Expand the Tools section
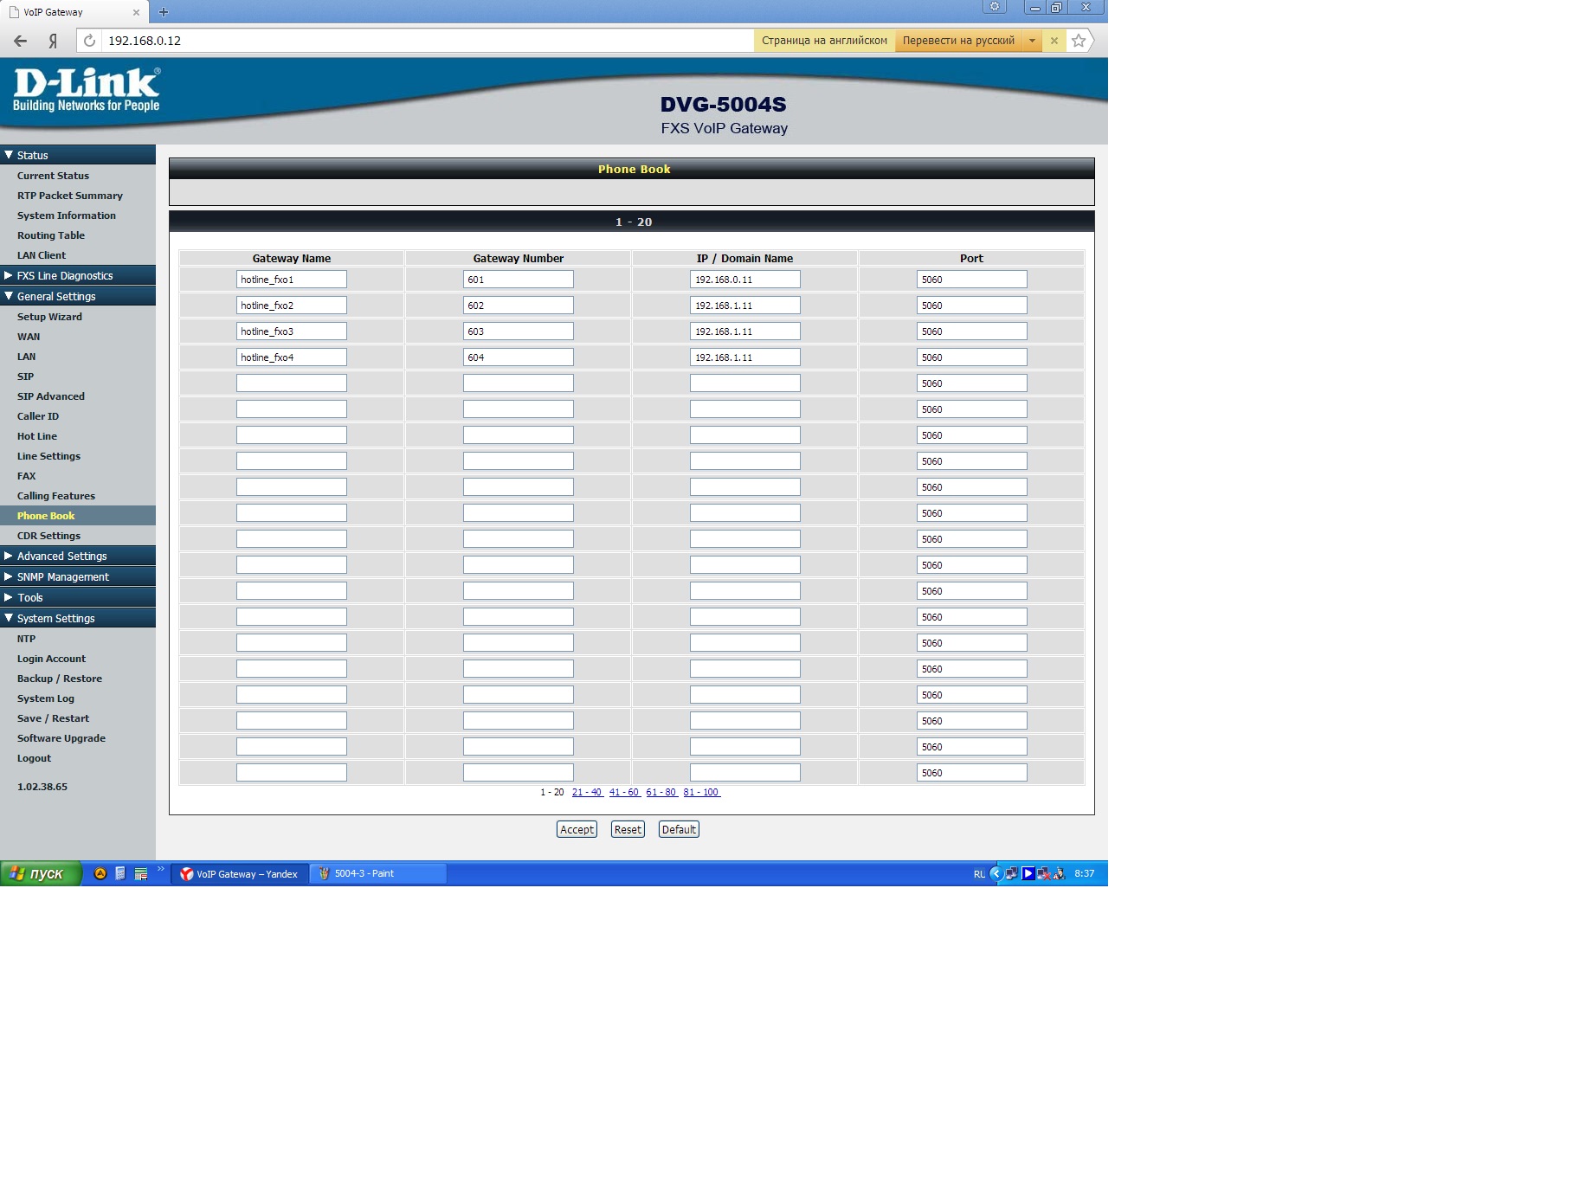1579x1184 pixels. [x=78, y=597]
